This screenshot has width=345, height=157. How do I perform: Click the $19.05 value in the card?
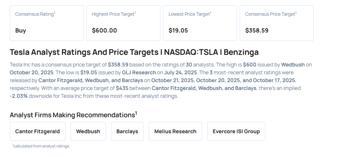coord(178,30)
